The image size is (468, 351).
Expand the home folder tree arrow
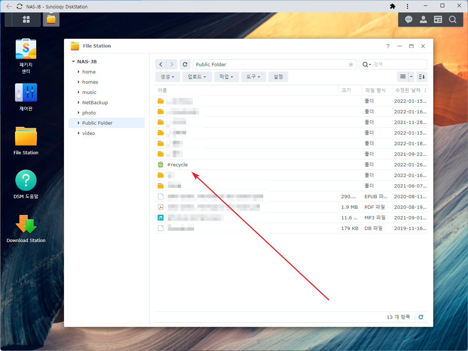pos(79,72)
